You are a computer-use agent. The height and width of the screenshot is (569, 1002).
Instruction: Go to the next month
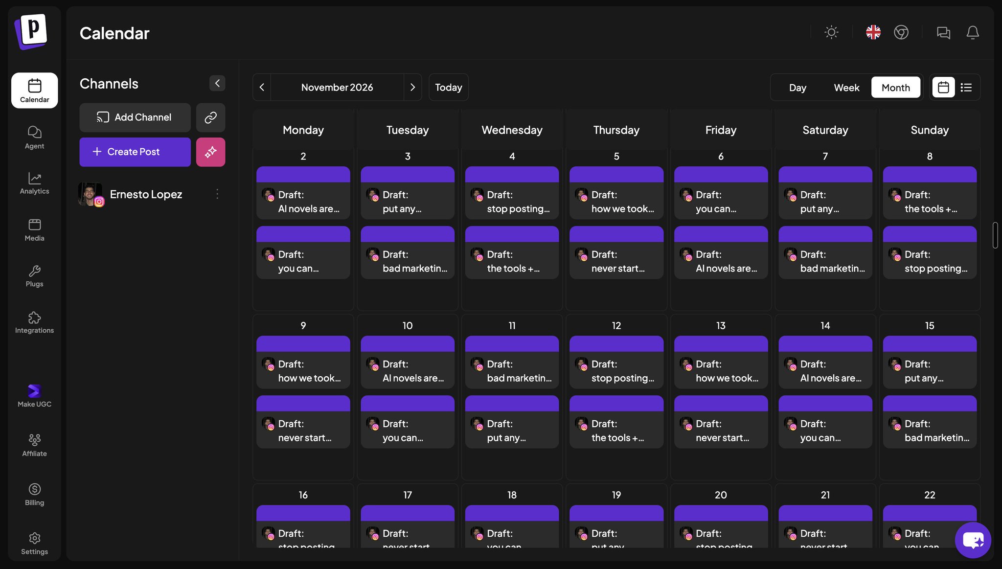[x=412, y=87]
